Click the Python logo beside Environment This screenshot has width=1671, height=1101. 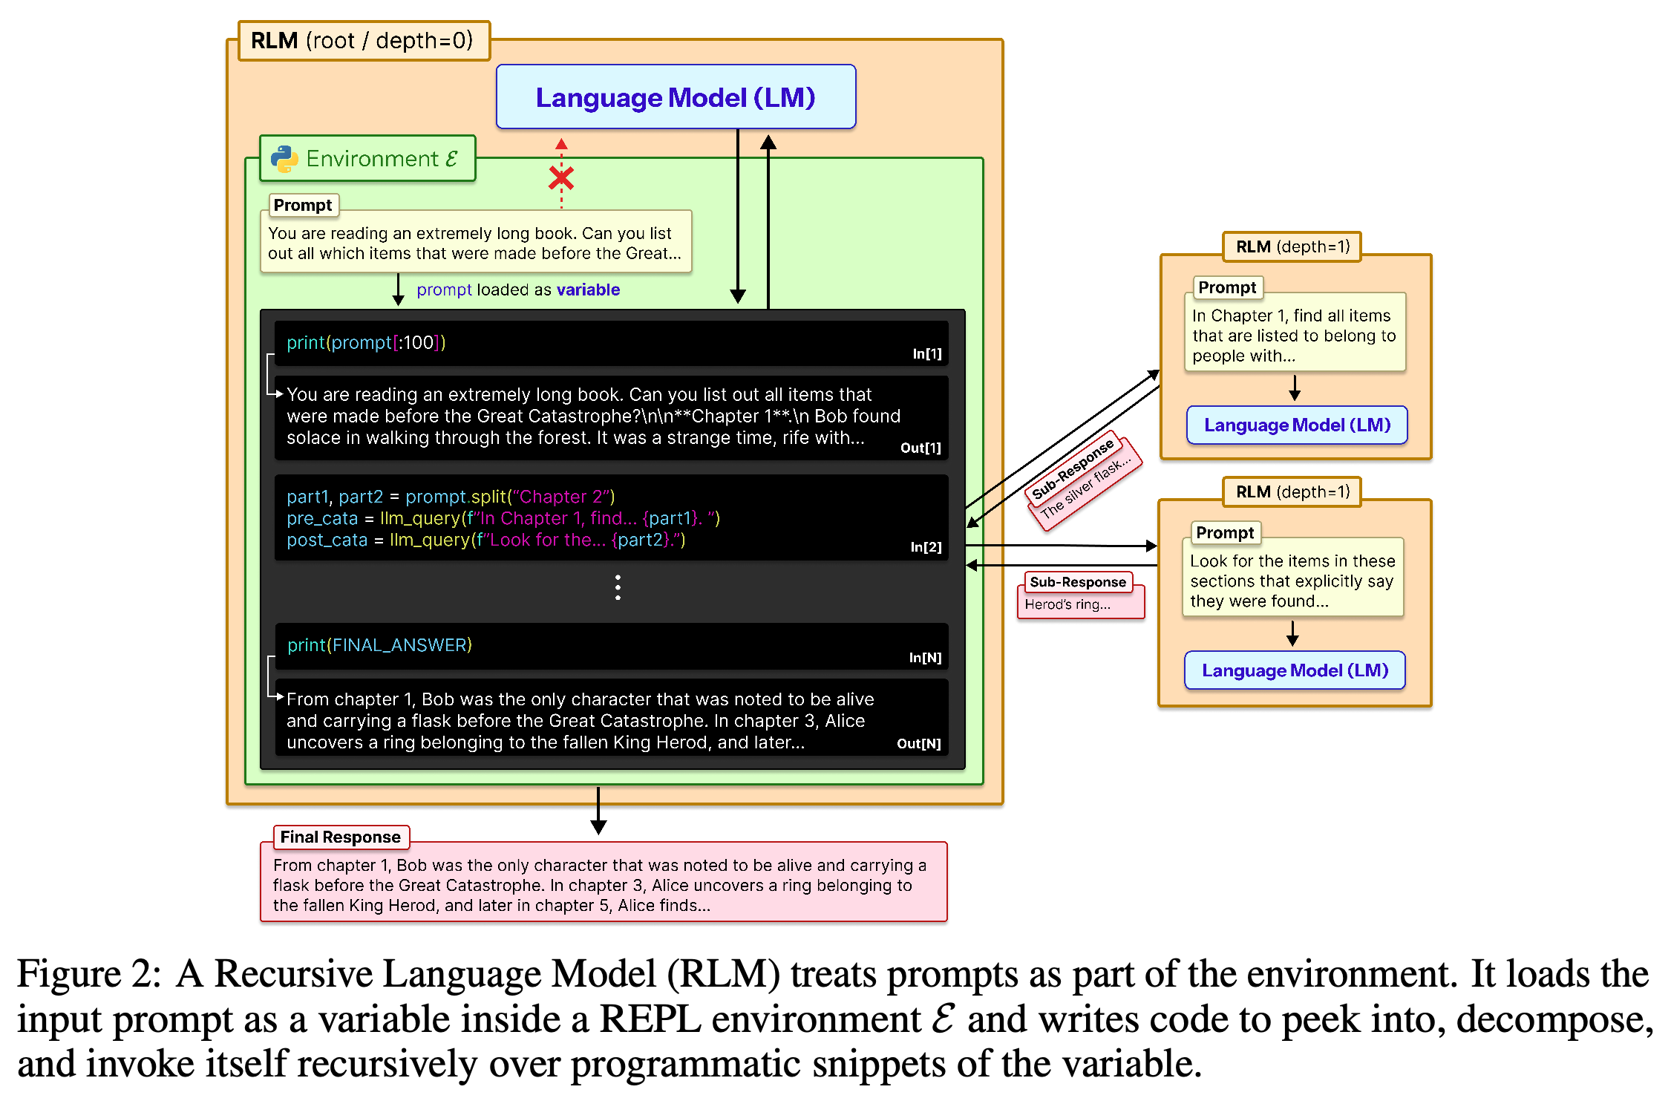(x=284, y=159)
